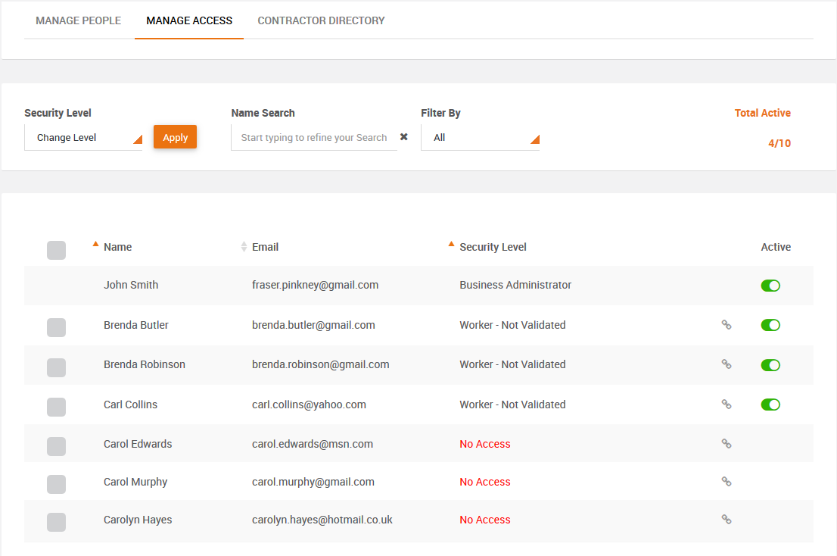Open the Contractor Directory tab
The image size is (837, 556).
[x=321, y=20]
